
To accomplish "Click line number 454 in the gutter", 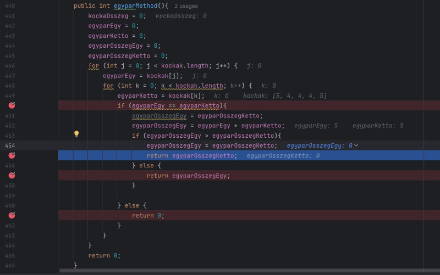I will tap(10, 145).
